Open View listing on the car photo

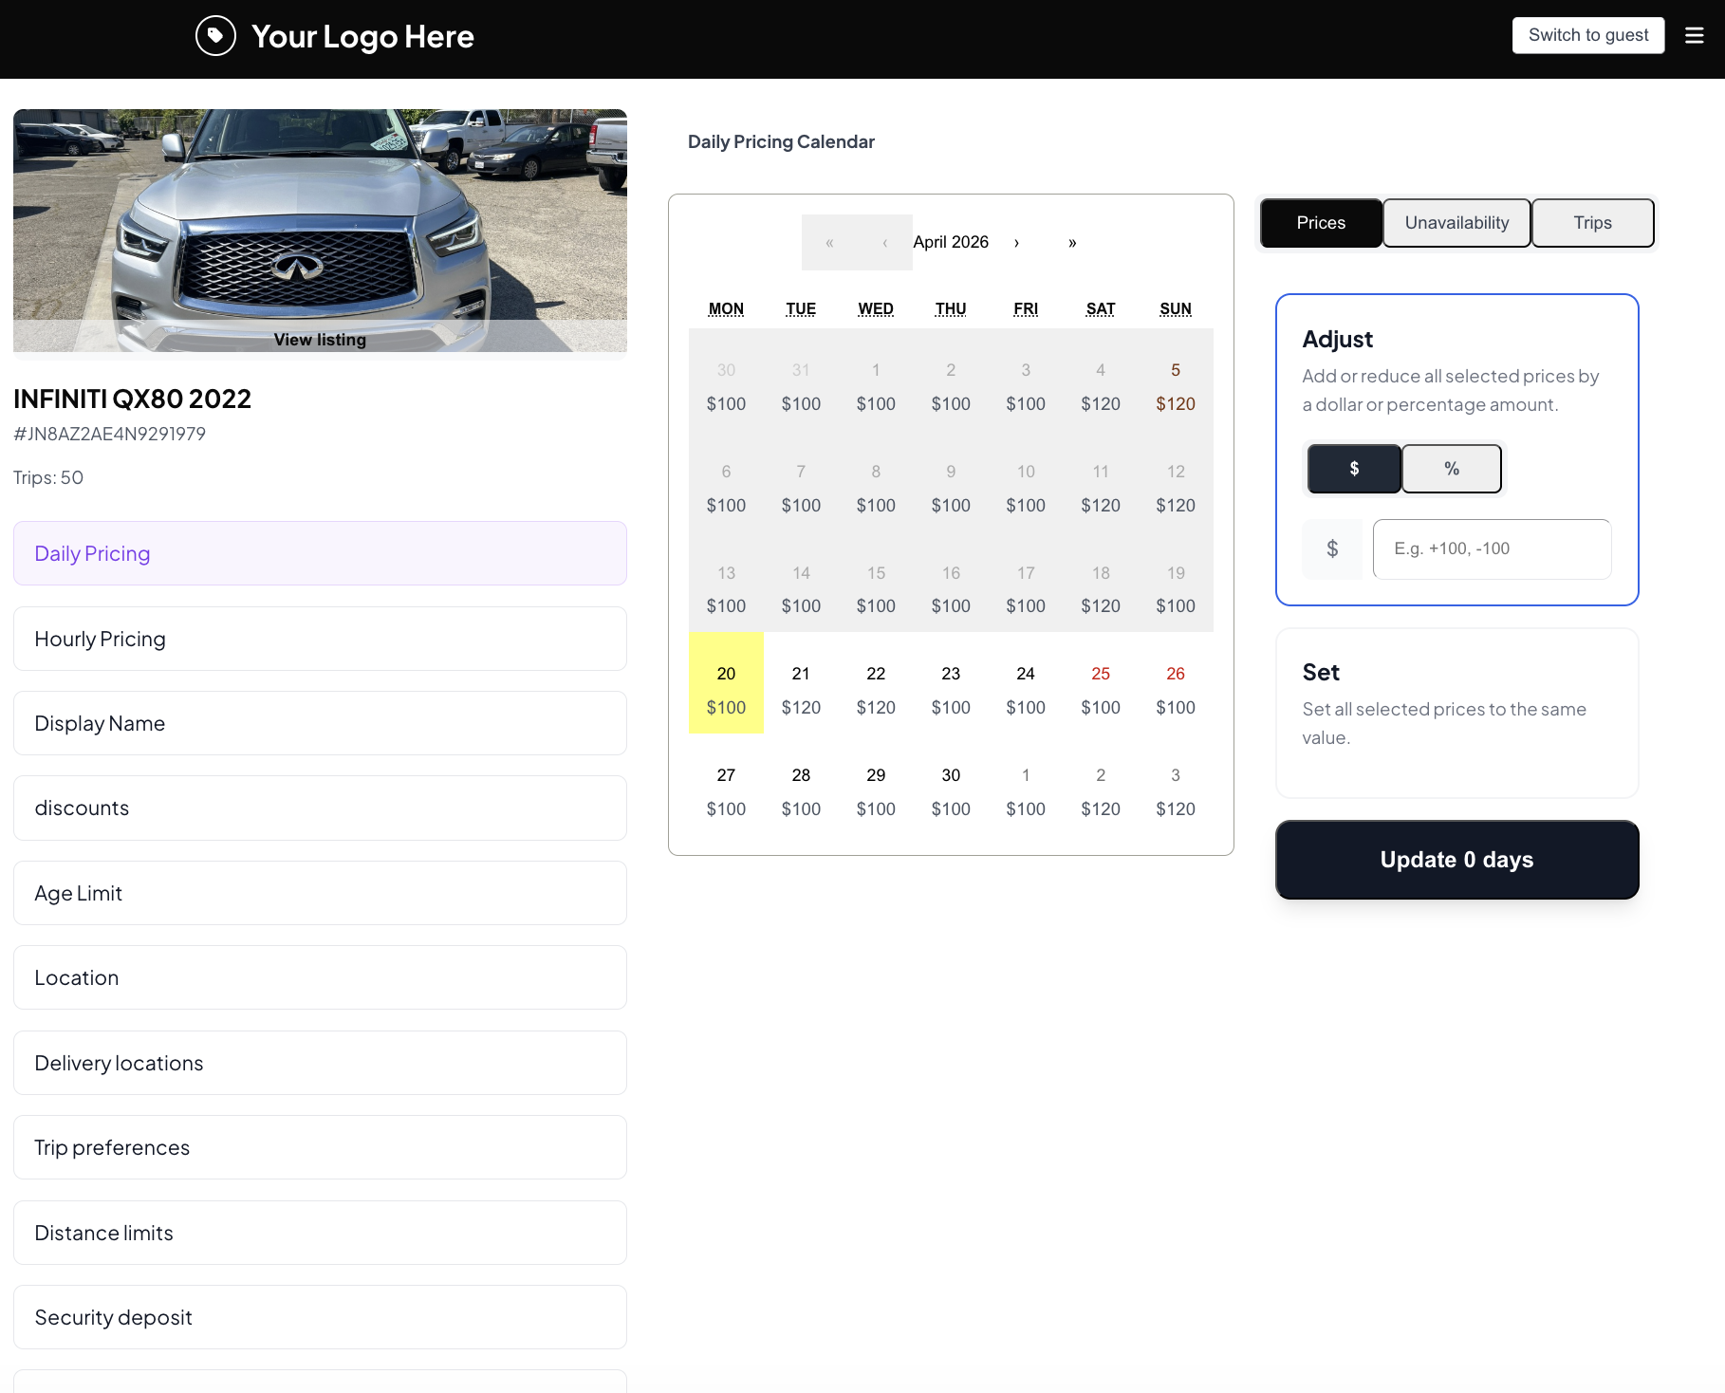320,339
